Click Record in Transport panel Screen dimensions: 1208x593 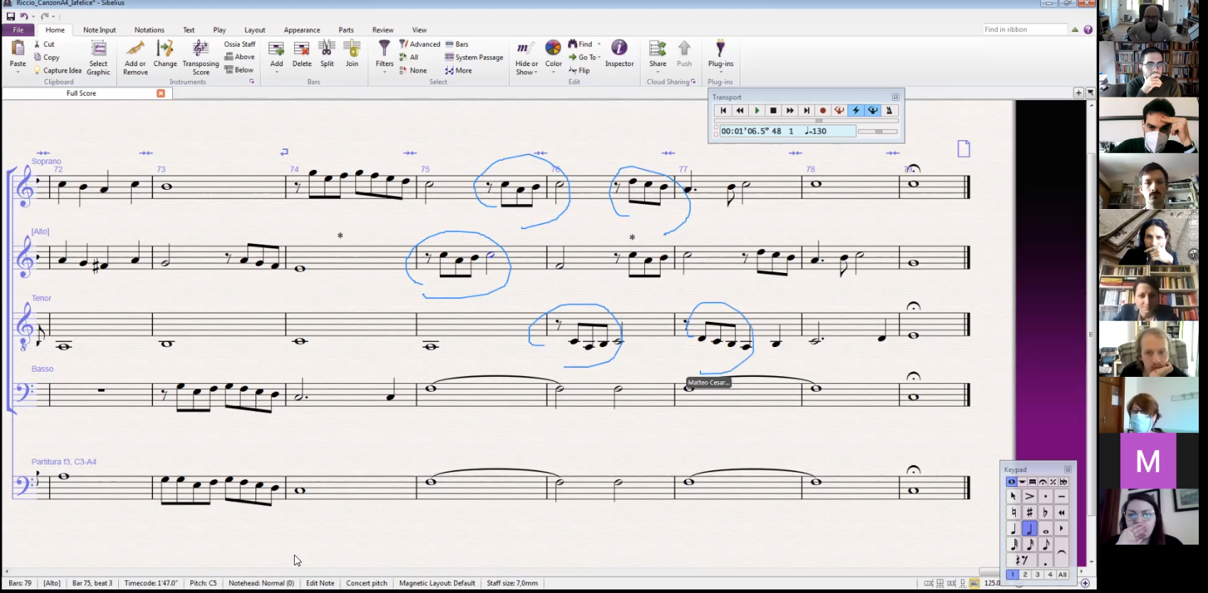point(823,110)
